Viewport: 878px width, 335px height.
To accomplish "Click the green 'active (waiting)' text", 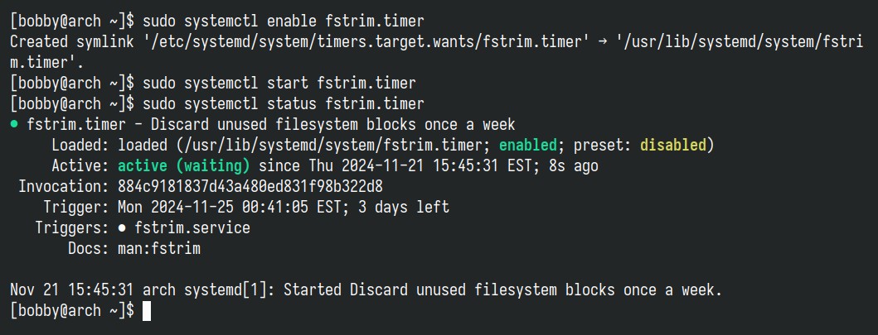I will [x=184, y=166].
